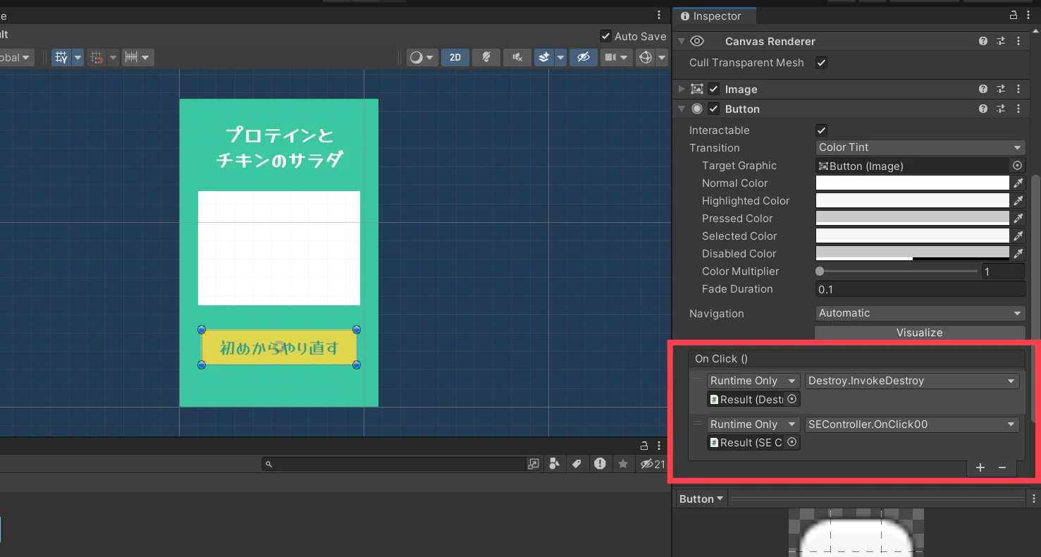Open the SEController.OnClick00 function dropdown
Image resolution: width=1041 pixels, height=557 pixels.
(x=912, y=424)
